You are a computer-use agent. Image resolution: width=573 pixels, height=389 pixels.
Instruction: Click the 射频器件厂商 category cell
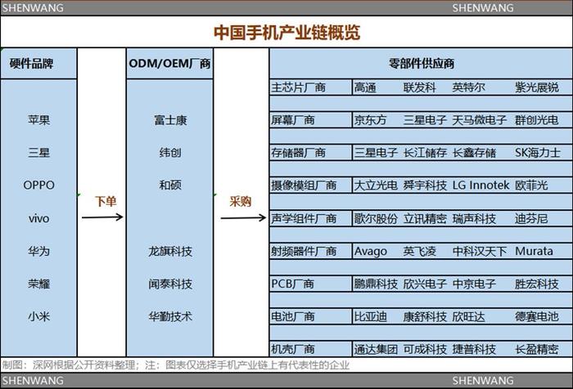tap(311, 251)
